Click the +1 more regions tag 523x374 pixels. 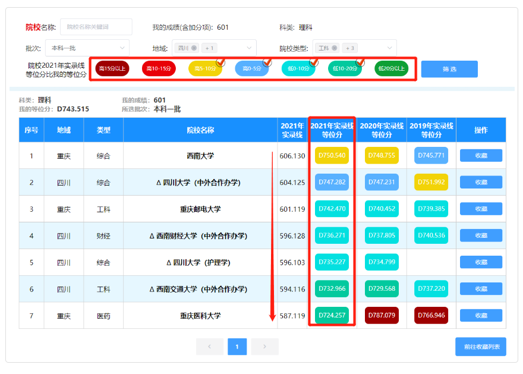[x=209, y=48]
